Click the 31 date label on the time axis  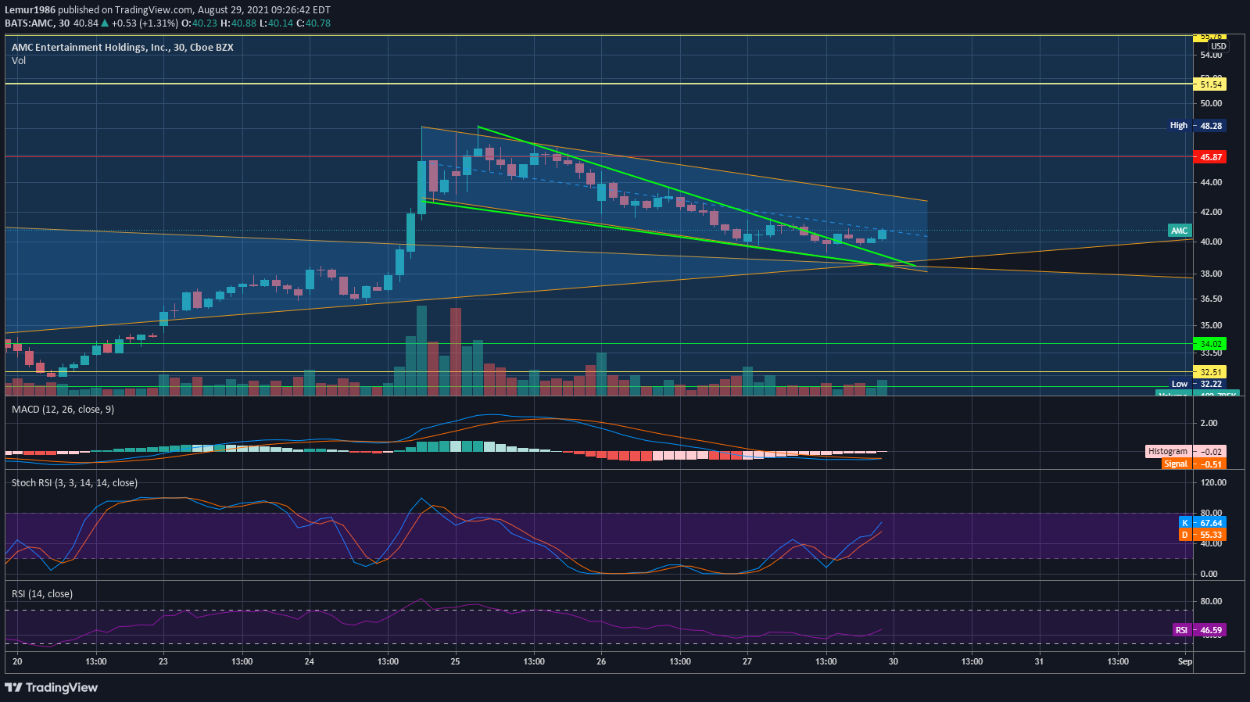[1039, 661]
